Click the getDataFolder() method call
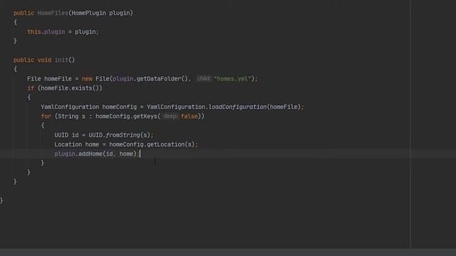 click(x=162, y=79)
